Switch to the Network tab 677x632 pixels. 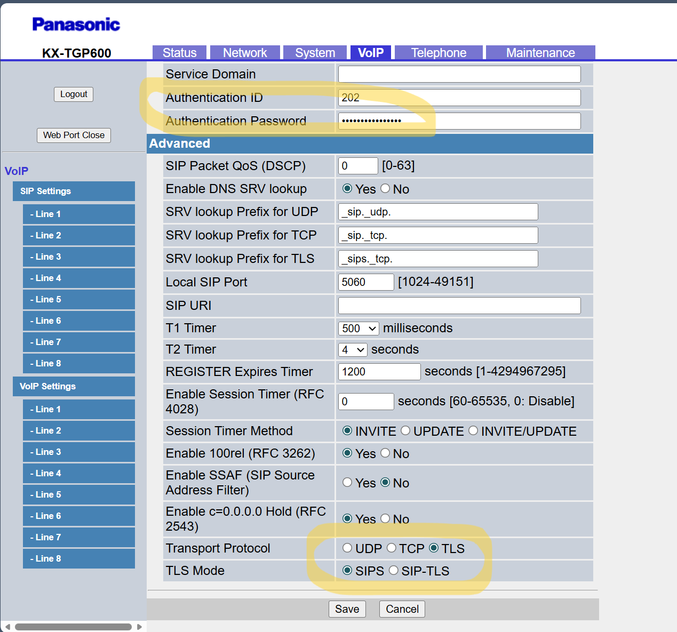tap(245, 53)
